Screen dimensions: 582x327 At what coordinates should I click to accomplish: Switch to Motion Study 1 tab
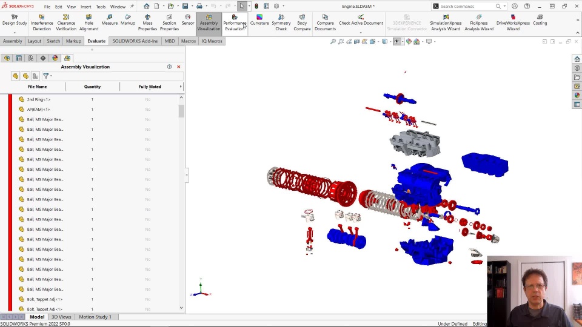pyautogui.click(x=95, y=317)
